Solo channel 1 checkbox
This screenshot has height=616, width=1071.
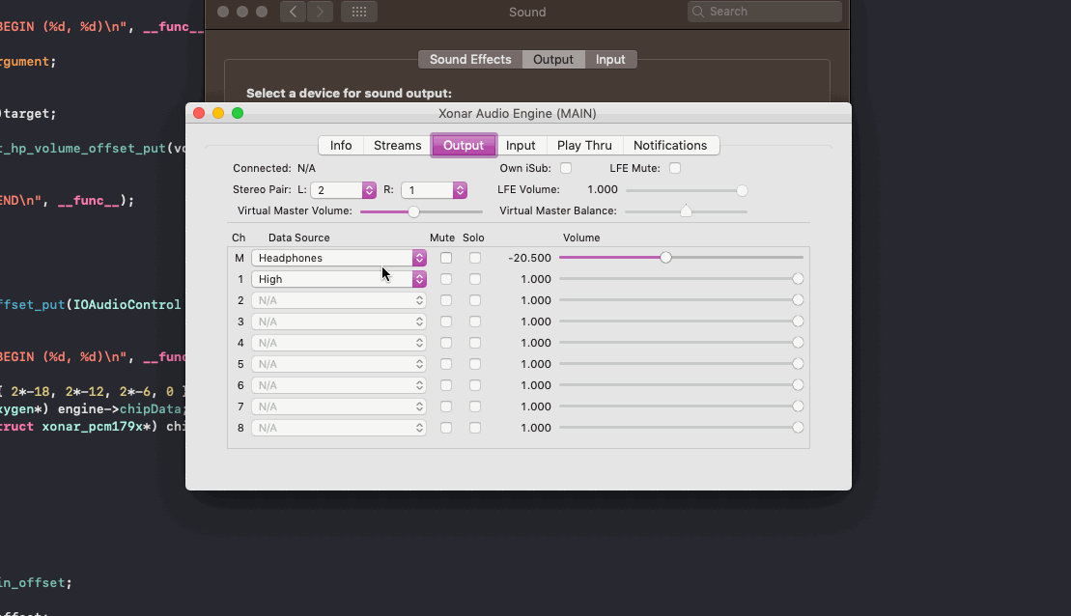tap(475, 279)
